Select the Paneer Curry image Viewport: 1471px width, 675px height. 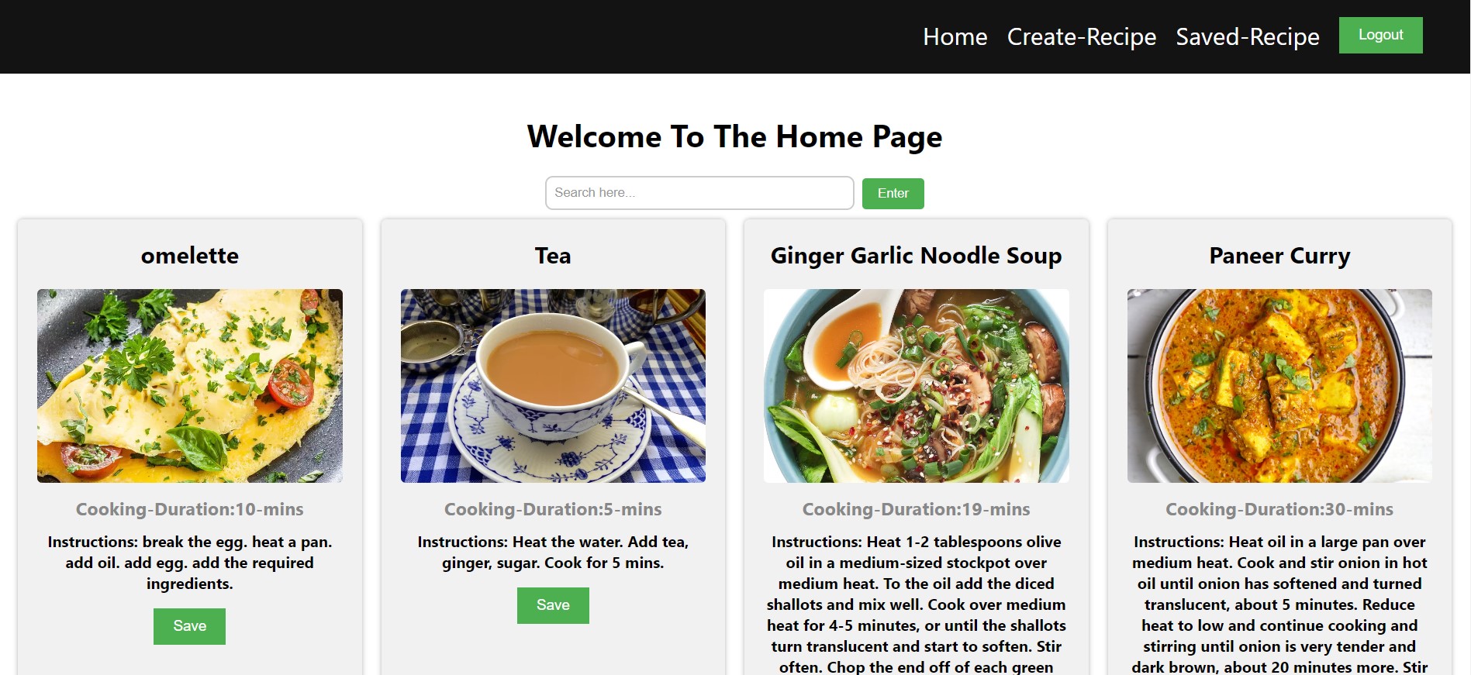click(x=1279, y=386)
